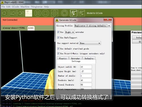Viewport: 142px width, 107px height.
Task: Click the Stop build round icon
Action: [x=45, y=13]
